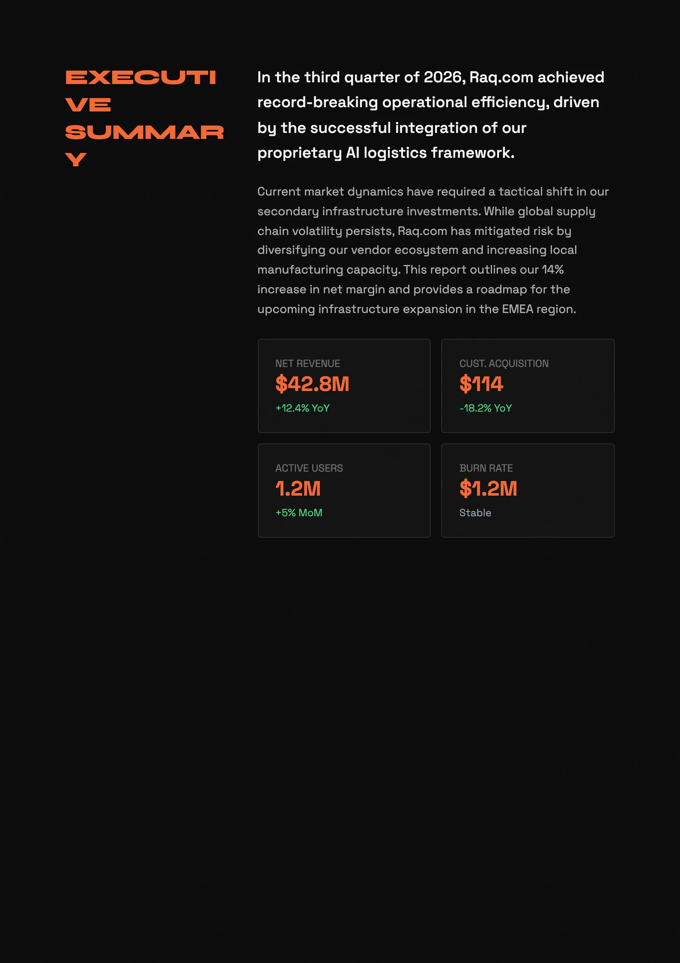
Task: Click the -18.2% YoY change text
Action: coord(486,408)
